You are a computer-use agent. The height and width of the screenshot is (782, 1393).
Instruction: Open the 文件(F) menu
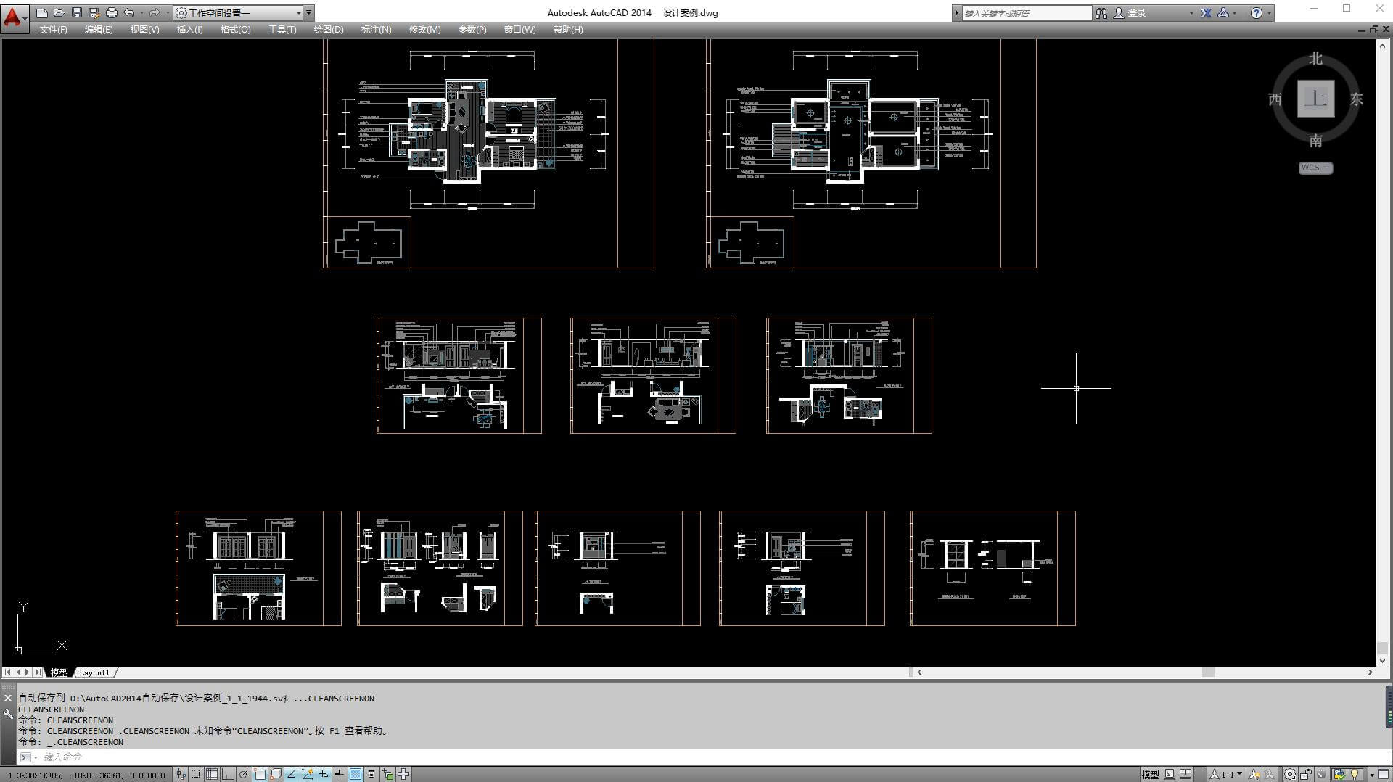coord(53,30)
